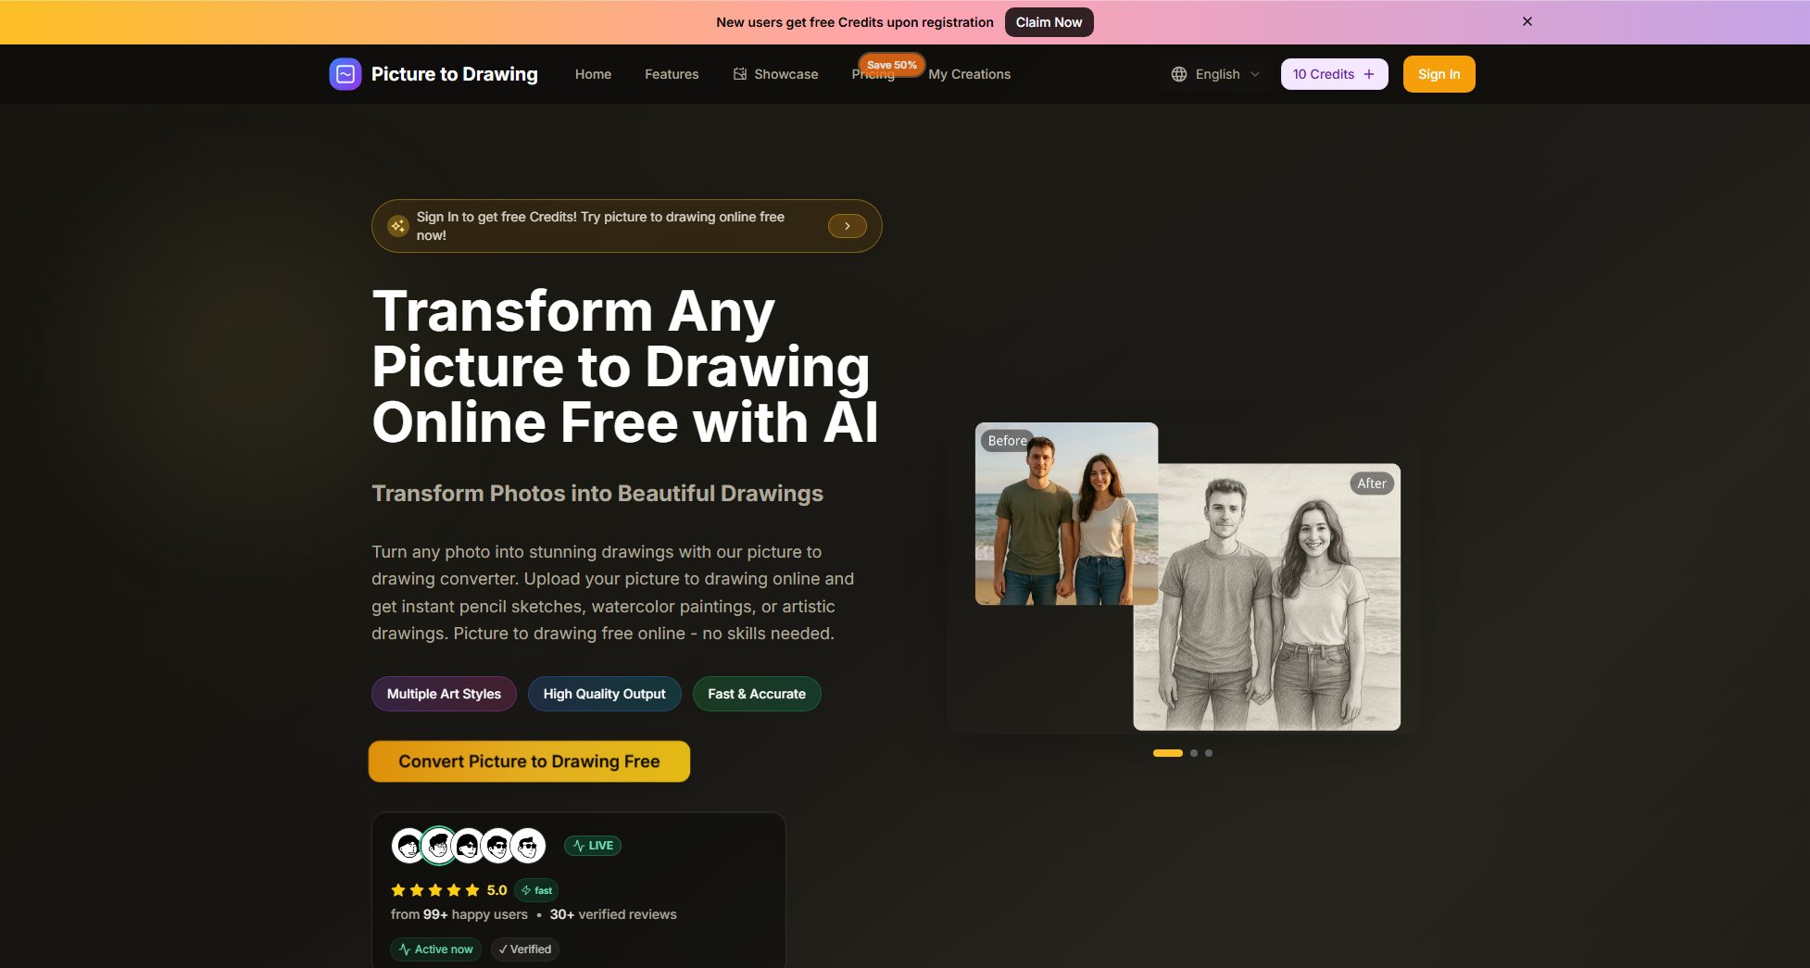Dismiss the top promo banner with X
This screenshot has height=968, width=1810.
pyautogui.click(x=1527, y=21)
